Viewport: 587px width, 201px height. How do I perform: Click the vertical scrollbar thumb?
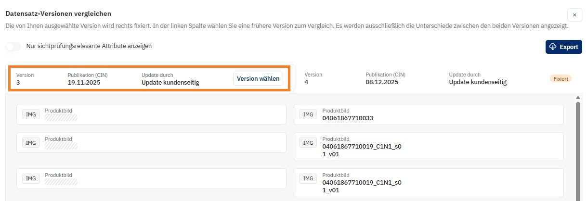click(x=578, y=149)
